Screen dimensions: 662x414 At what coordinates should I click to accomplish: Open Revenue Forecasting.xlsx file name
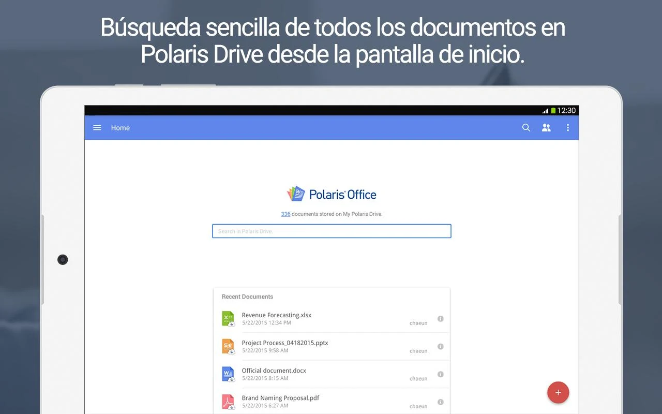[x=276, y=315]
